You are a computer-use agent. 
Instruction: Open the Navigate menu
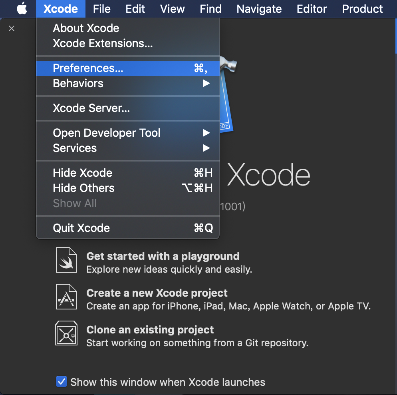[259, 9]
